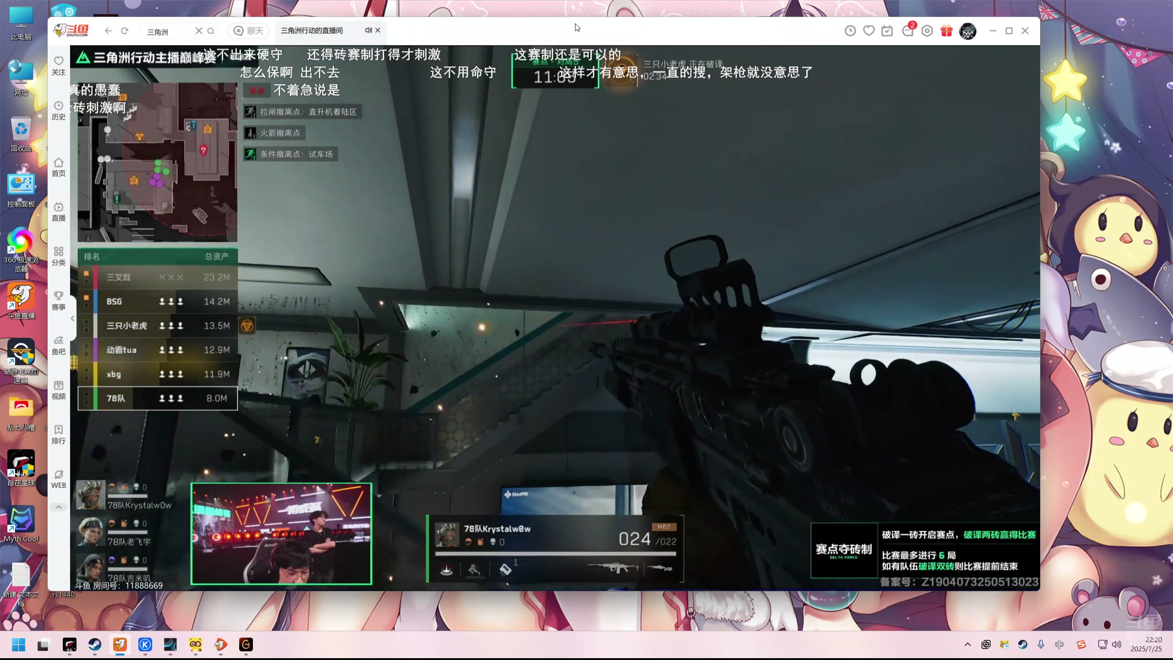
Task: Open 新建文本文档 file on desktop
Action: tap(21, 584)
